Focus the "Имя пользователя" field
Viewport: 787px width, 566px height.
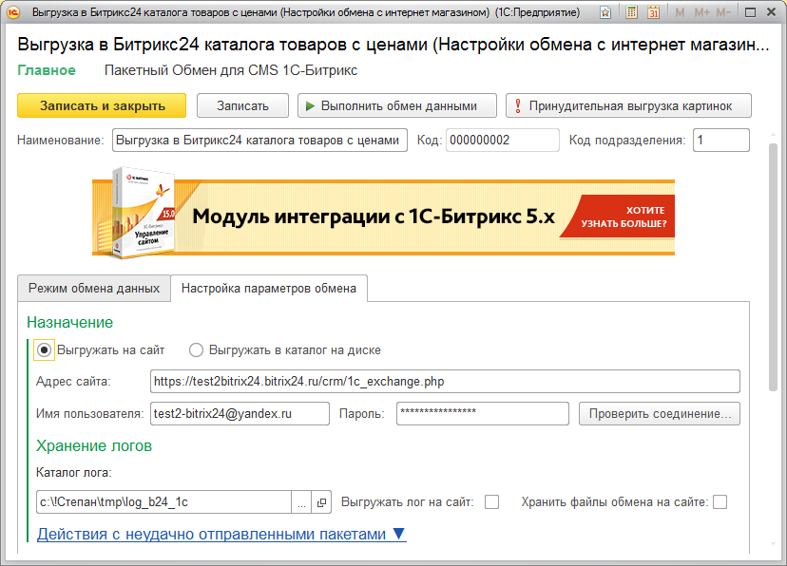coord(240,414)
